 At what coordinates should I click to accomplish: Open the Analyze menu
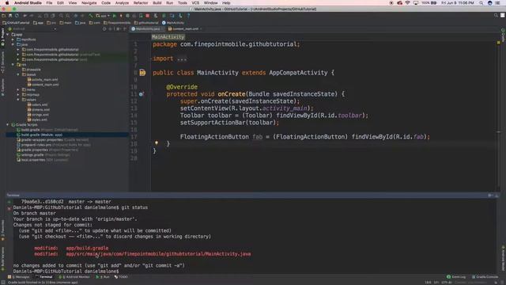(x=122, y=3)
